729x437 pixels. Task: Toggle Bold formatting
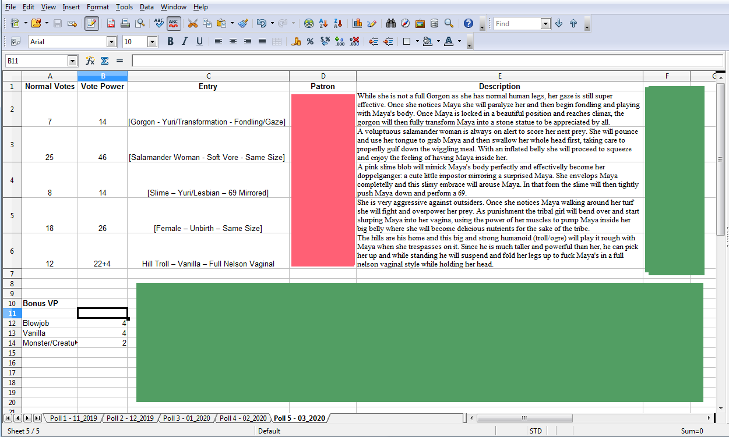pyautogui.click(x=171, y=41)
